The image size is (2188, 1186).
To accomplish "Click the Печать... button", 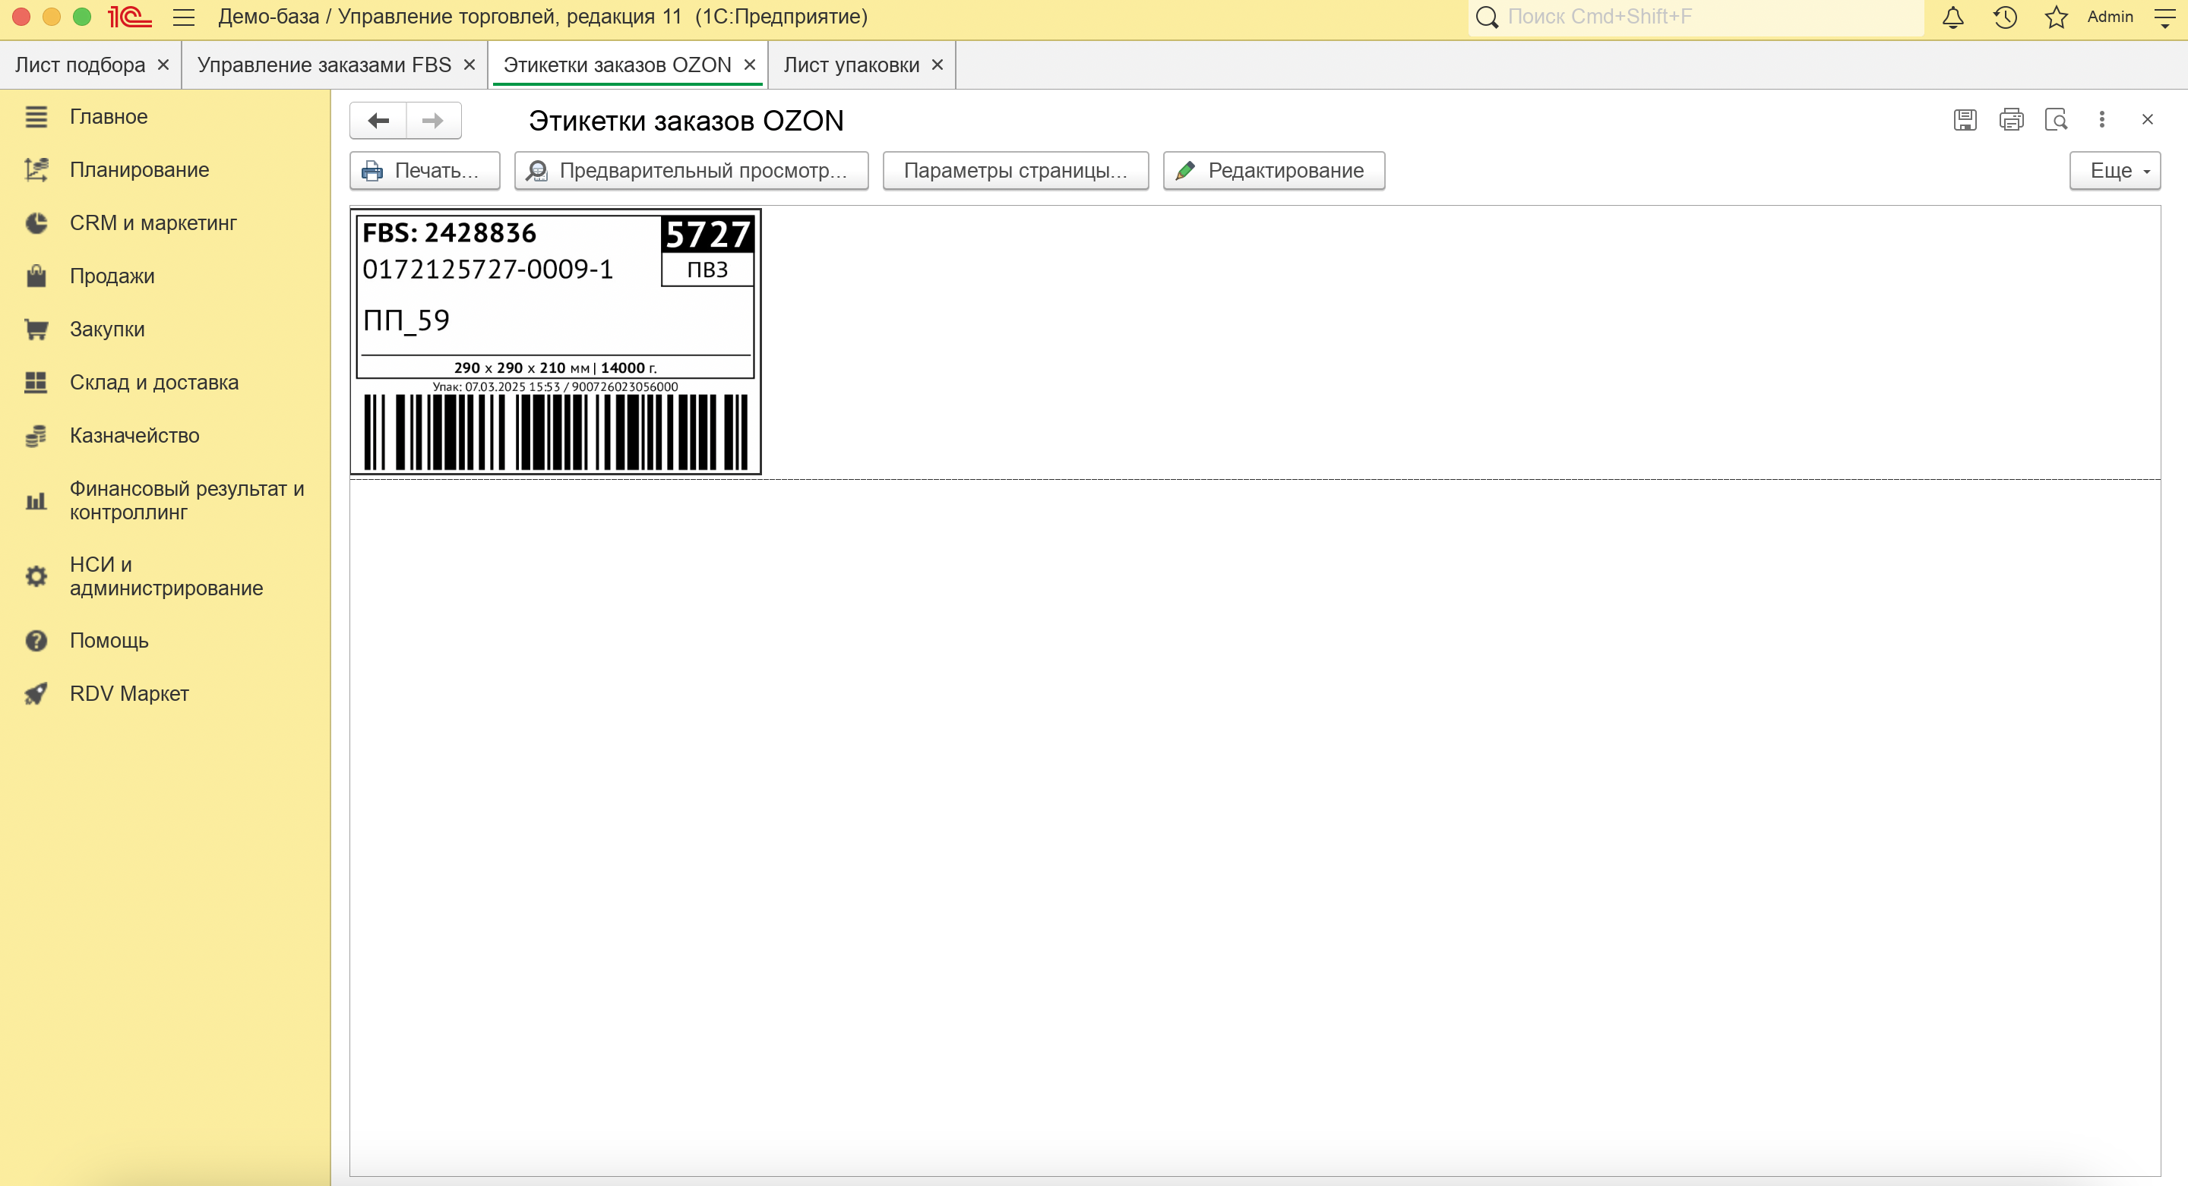I will click(x=425, y=171).
